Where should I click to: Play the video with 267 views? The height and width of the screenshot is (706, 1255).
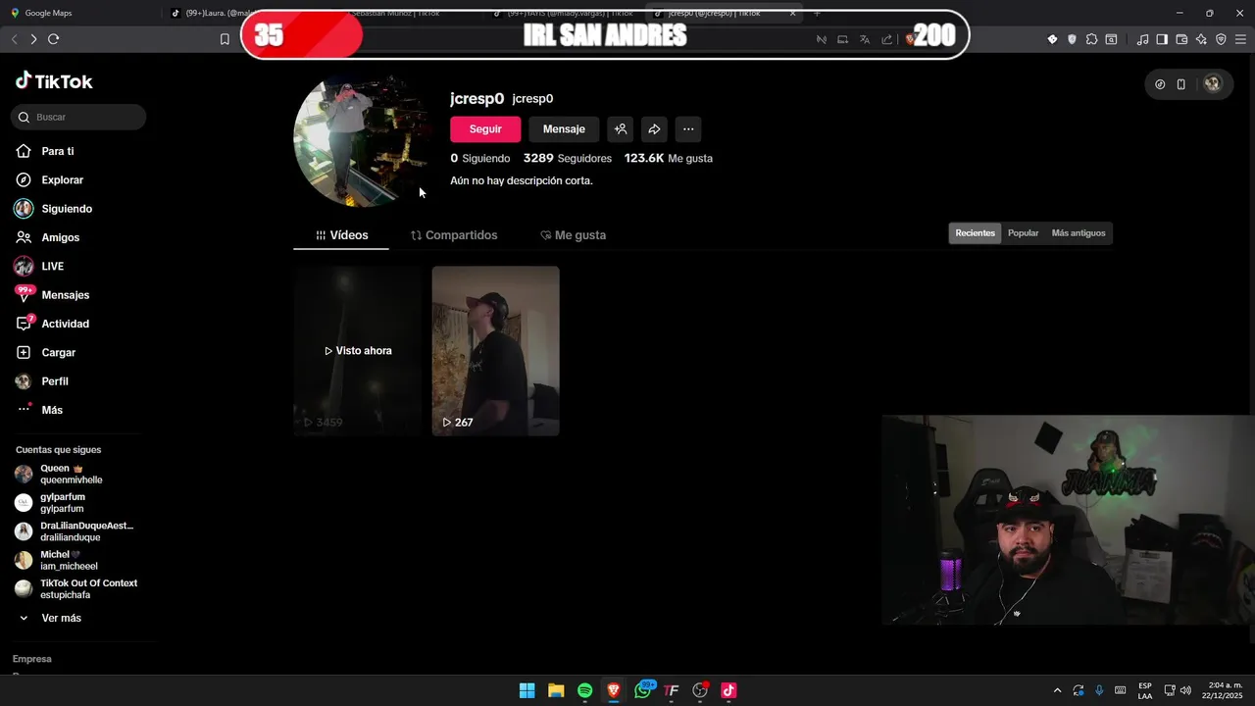[x=495, y=351]
